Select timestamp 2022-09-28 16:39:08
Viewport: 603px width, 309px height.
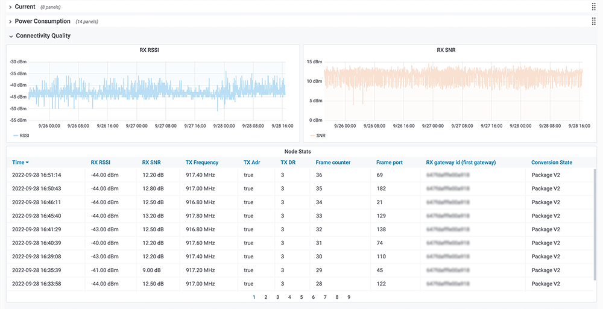click(x=37, y=257)
